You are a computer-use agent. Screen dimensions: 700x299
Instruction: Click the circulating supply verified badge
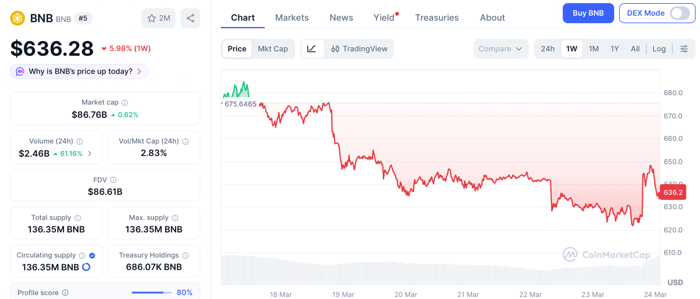point(92,255)
